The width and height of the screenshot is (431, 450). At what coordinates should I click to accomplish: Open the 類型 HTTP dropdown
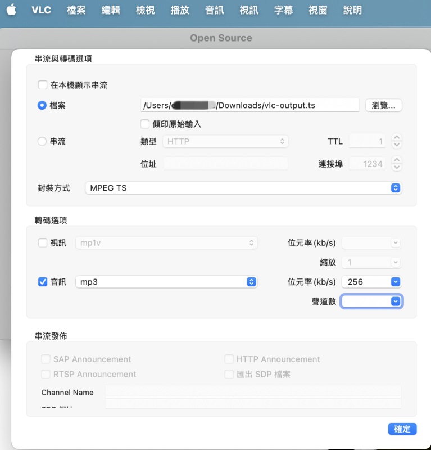pos(225,141)
